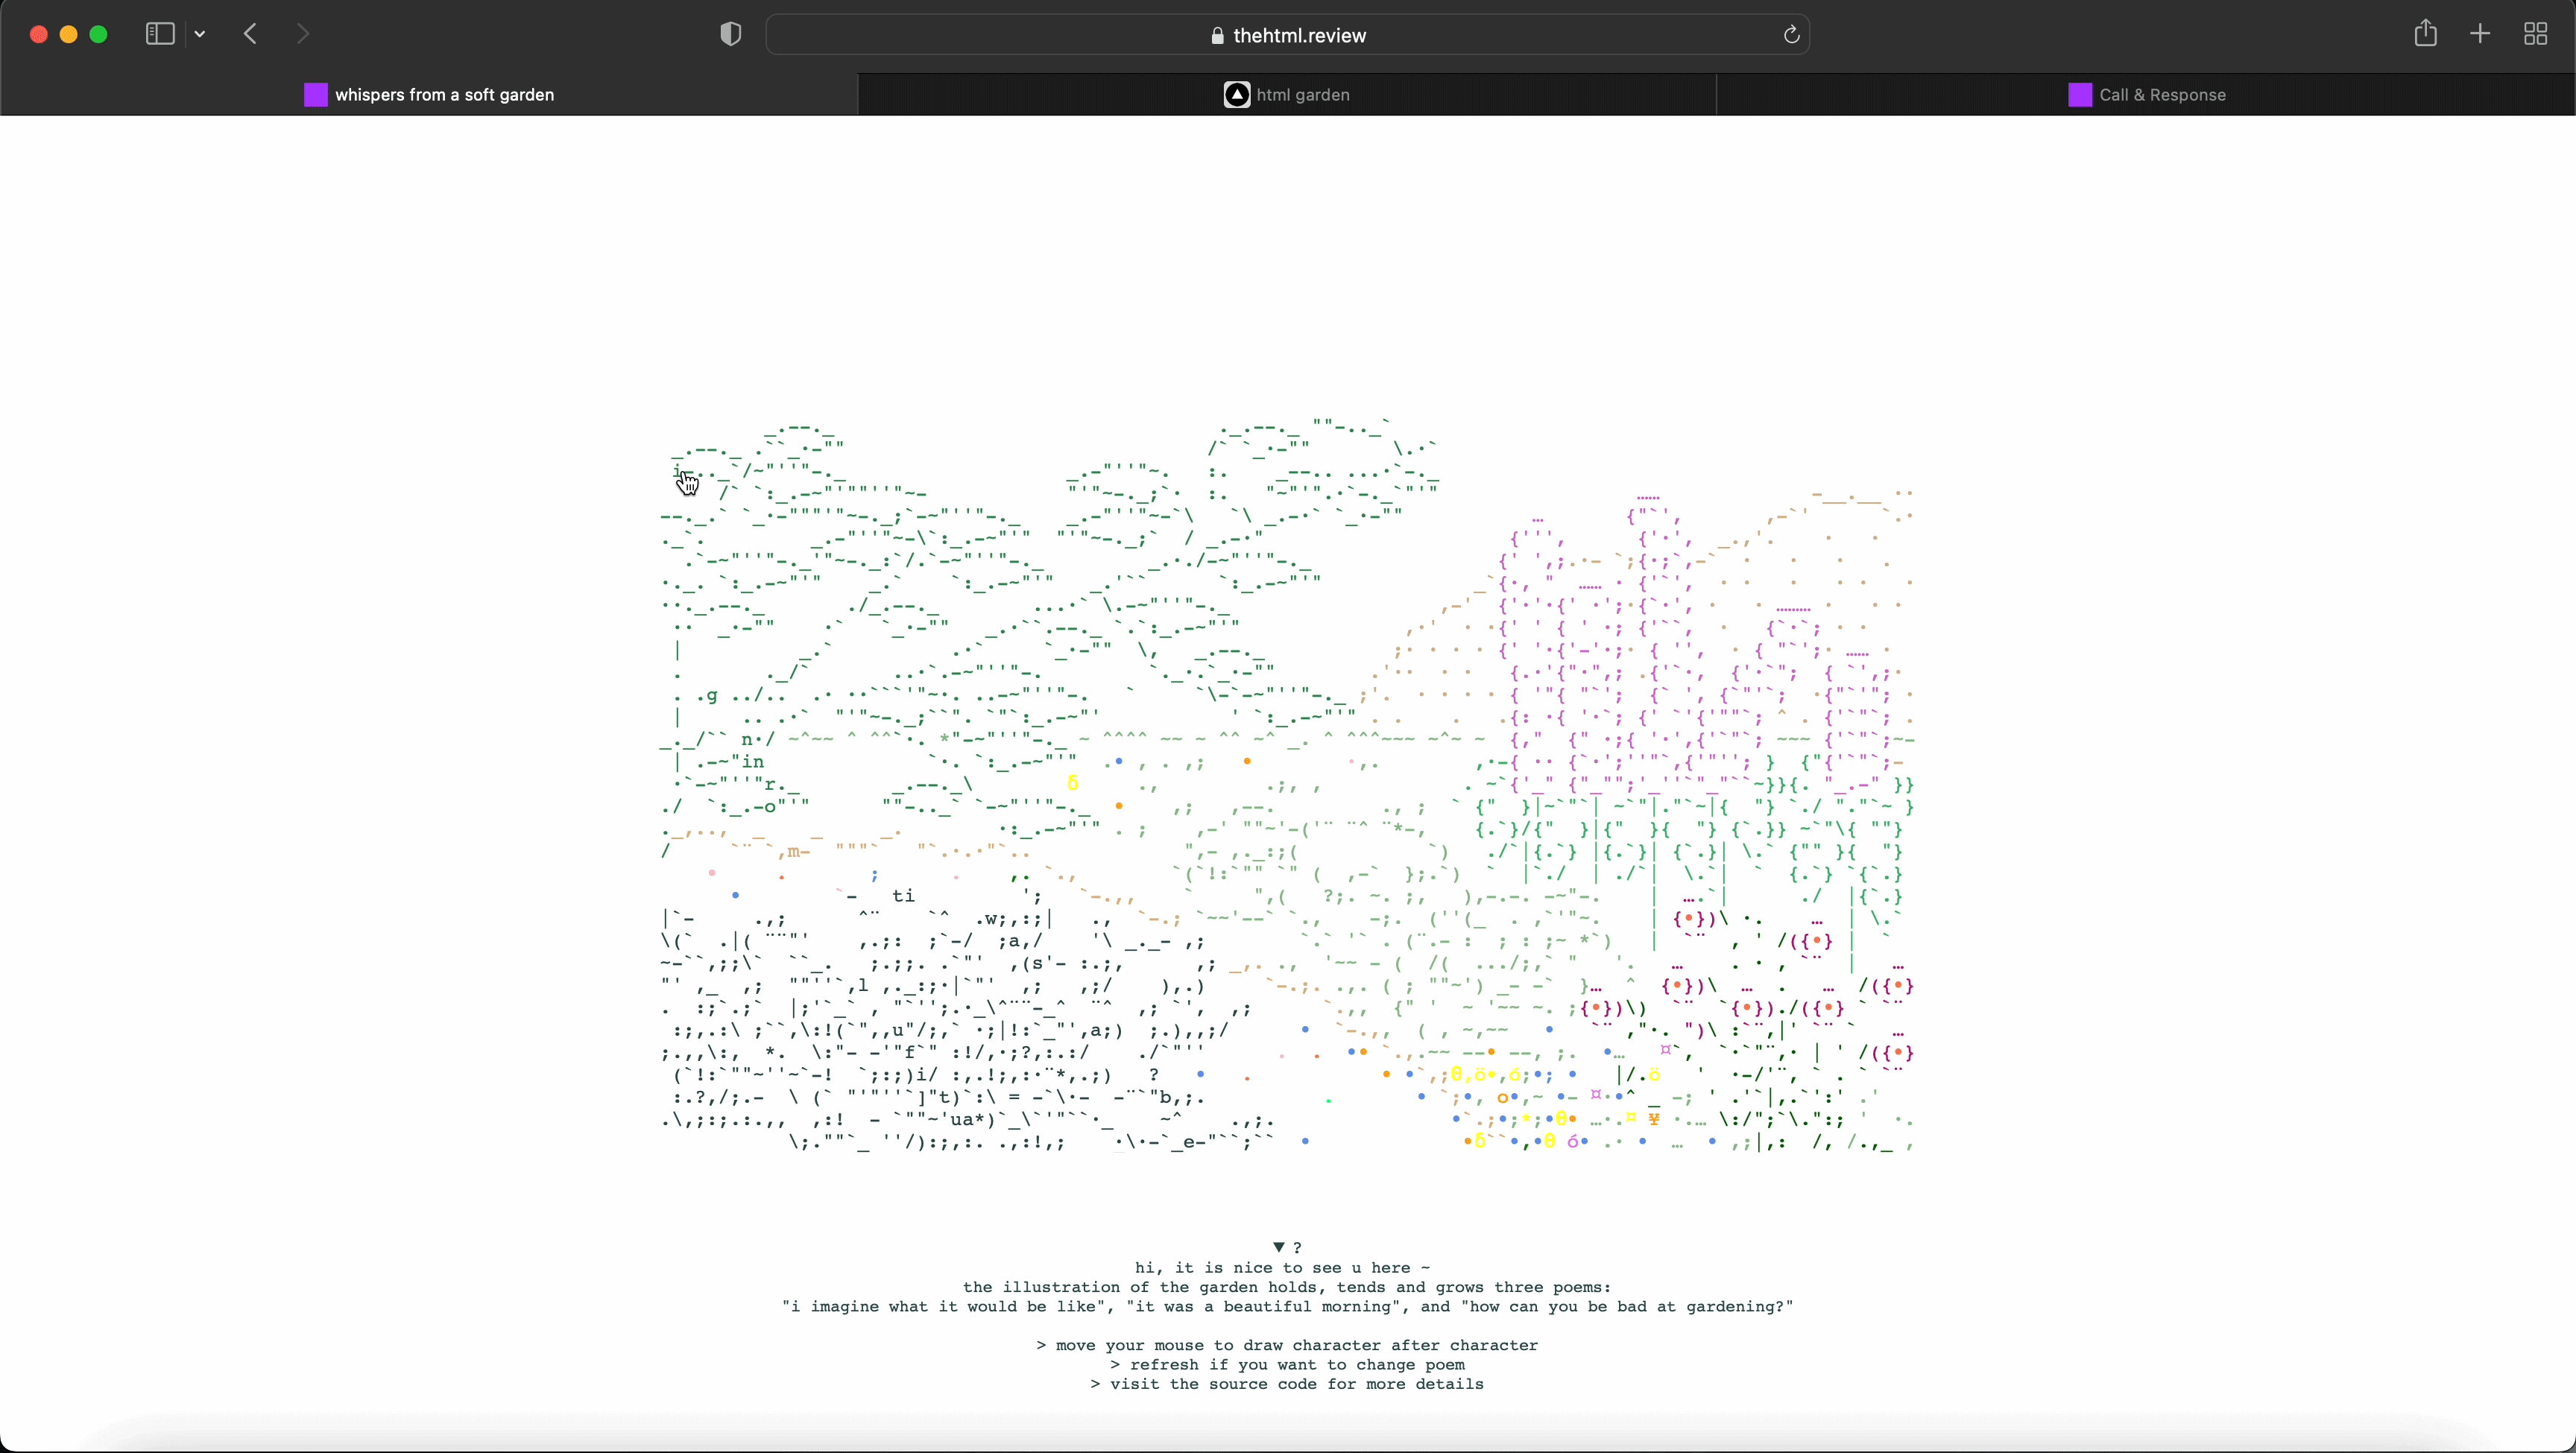Click the html garden tab favicon
The width and height of the screenshot is (2576, 1453).
[x=1237, y=95]
